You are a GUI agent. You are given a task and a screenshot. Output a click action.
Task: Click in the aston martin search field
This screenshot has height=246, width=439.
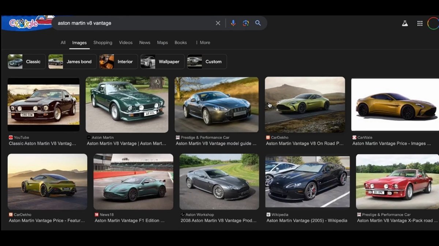coord(132,23)
